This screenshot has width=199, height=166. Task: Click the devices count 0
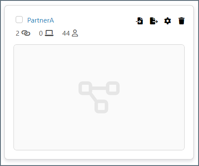41,33
